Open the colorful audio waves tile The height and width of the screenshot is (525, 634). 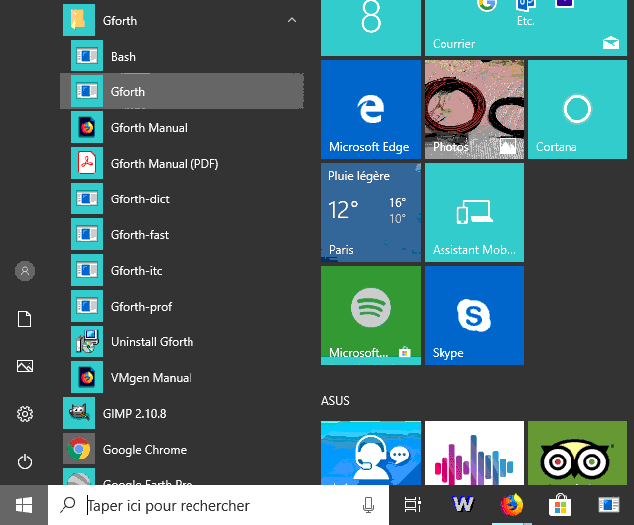coord(474,453)
